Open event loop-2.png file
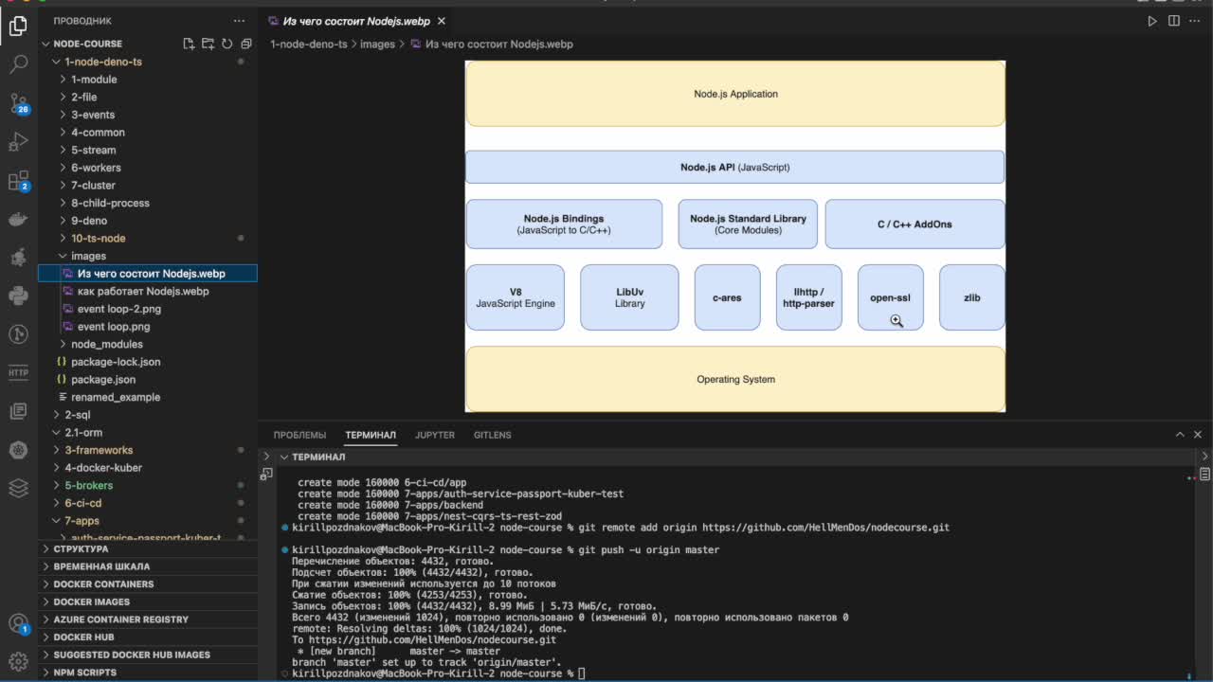 (x=148, y=309)
